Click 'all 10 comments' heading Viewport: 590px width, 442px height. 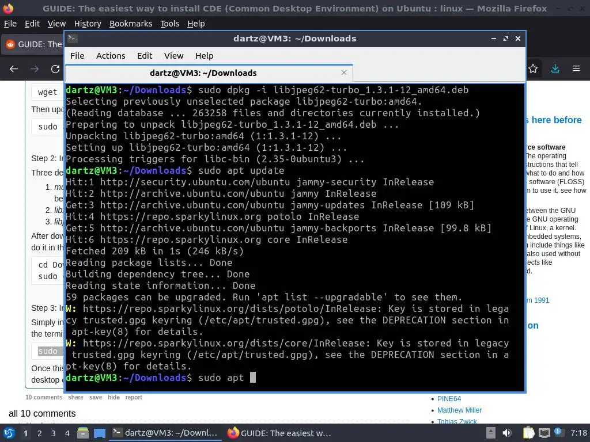tap(42, 413)
